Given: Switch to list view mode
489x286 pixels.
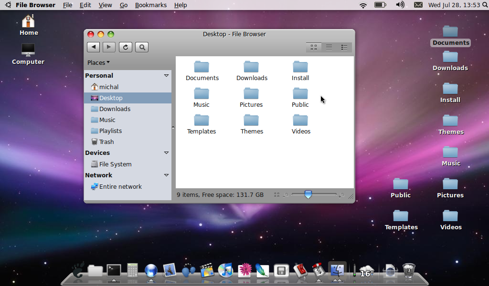Looking at the screenshot, I should click(x=329, y=47).
